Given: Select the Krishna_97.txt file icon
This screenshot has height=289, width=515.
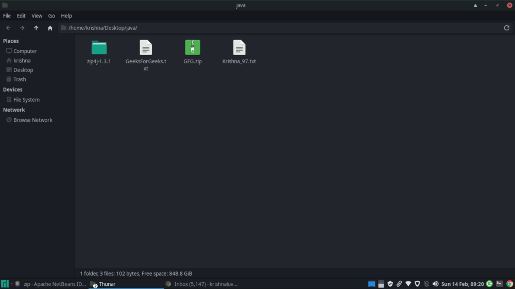Looking at the screenshot, I should tap(239, 47).
